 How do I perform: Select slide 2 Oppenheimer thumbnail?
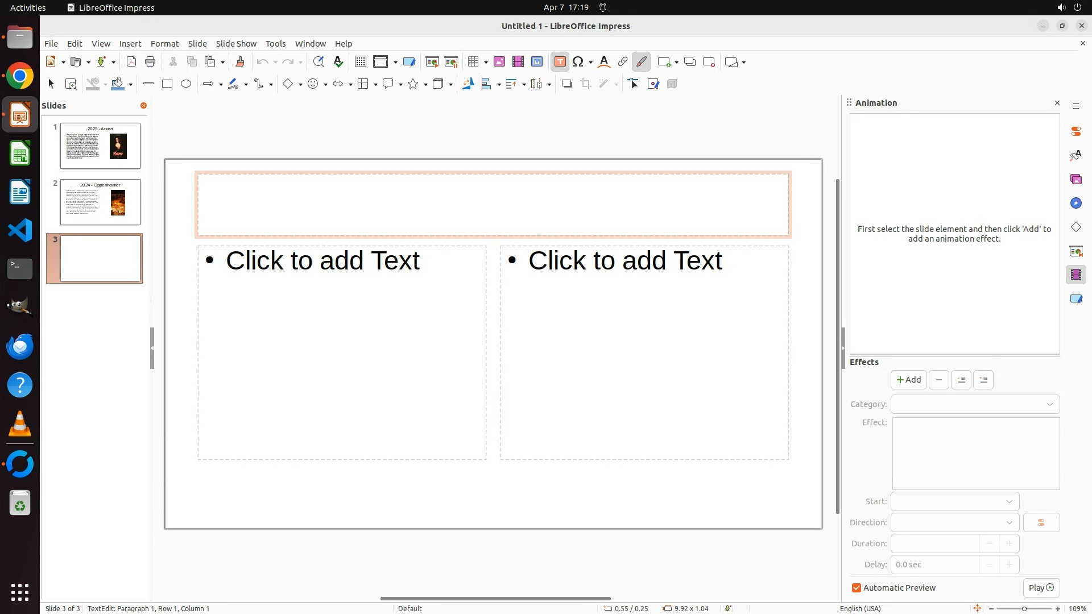coord(100,202)
